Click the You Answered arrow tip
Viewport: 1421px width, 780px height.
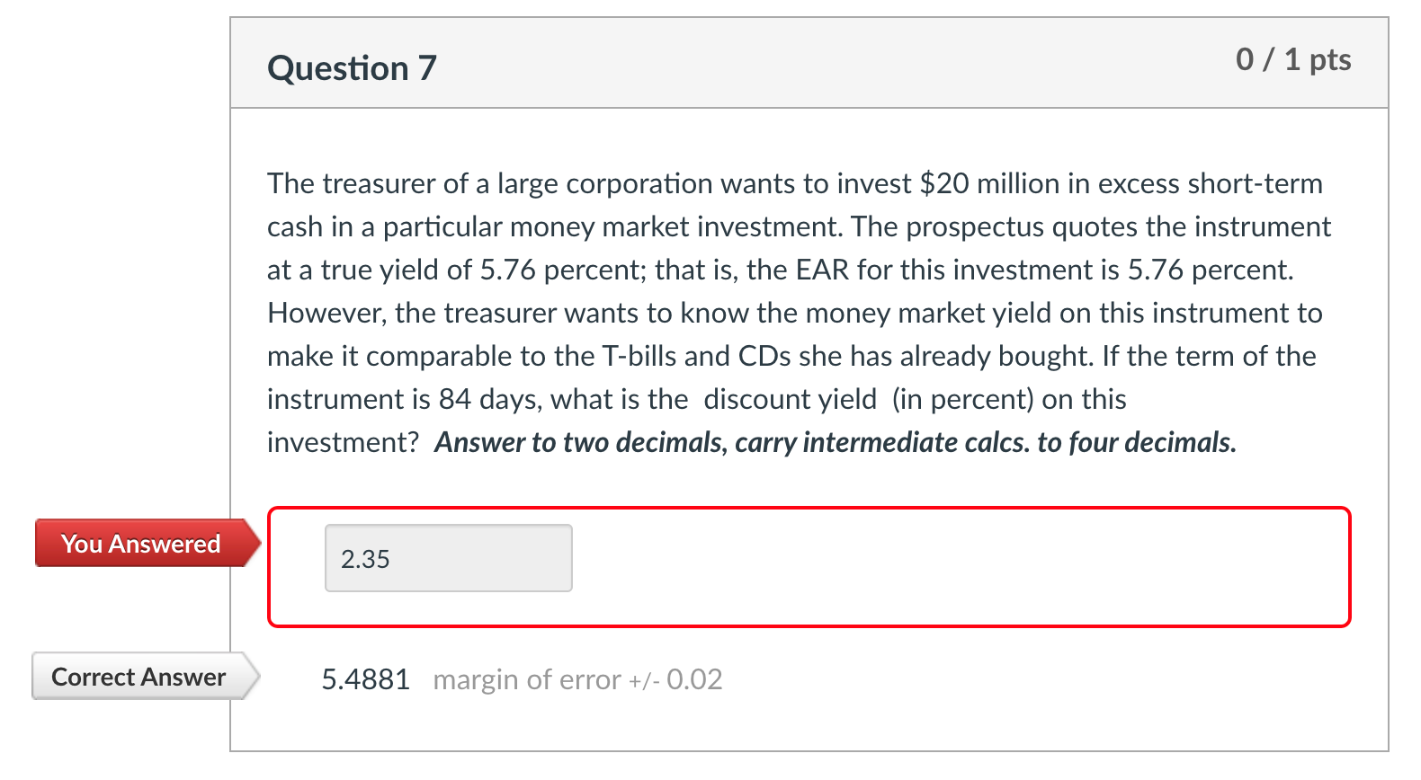tap(255, 543)
